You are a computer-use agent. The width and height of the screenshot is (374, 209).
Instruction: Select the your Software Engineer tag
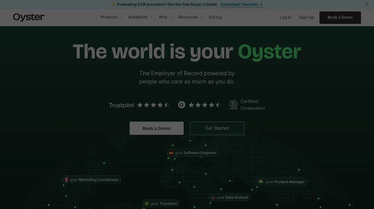point(192,153)
